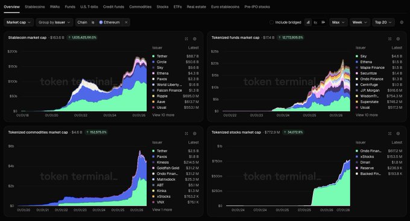Select the Overview tab

point(12,7)
